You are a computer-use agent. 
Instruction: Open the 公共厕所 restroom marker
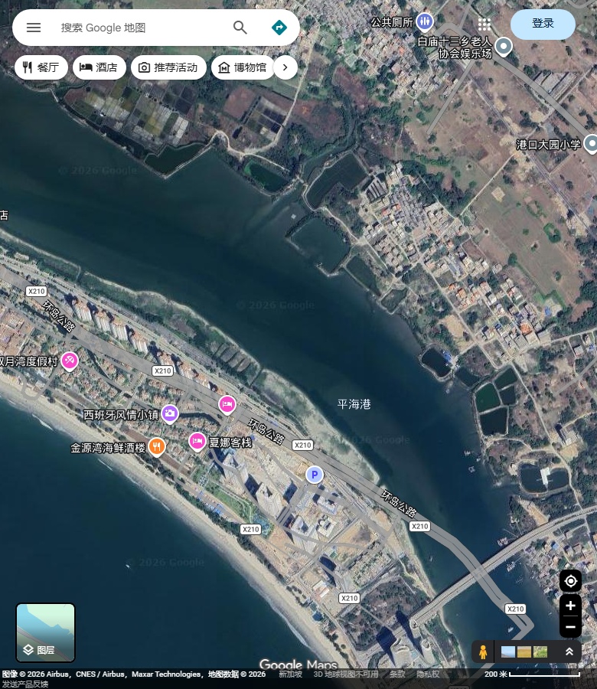click(x=425, y=21)
